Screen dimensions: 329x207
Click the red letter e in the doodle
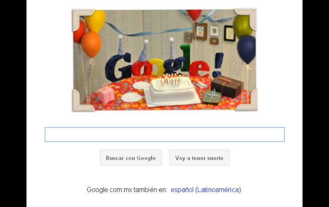200,69
